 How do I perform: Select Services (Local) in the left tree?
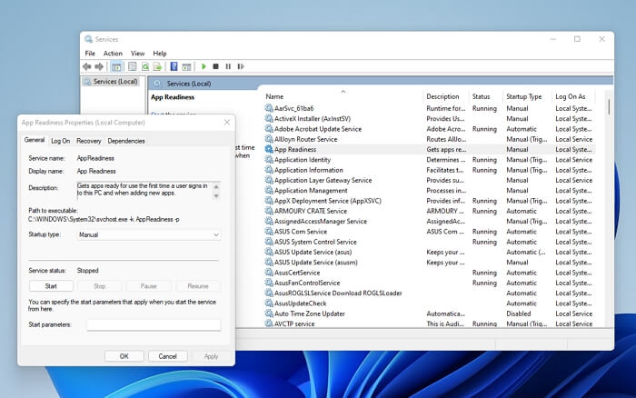[114, 82]
